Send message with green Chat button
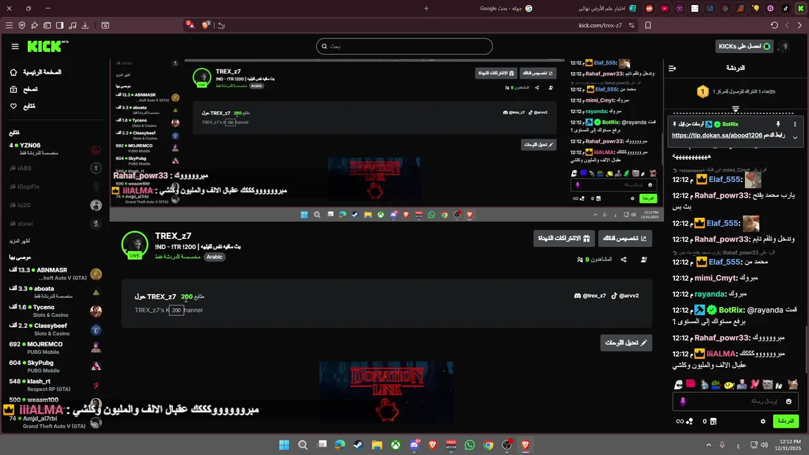 point(786,421)
